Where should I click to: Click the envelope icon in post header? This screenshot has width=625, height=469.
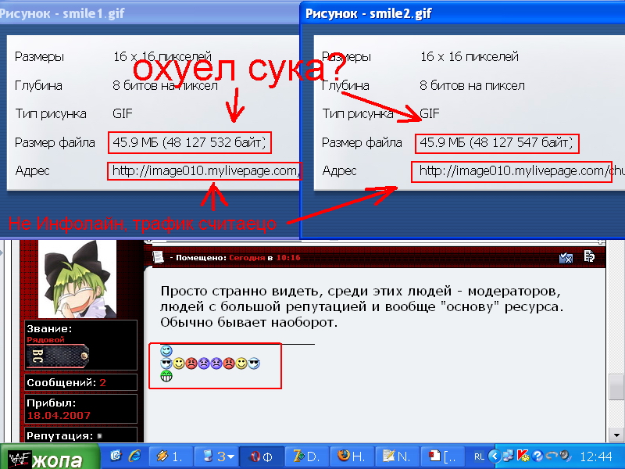[567, 257]
